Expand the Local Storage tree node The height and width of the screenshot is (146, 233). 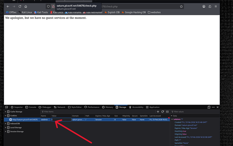coord(5,128)
